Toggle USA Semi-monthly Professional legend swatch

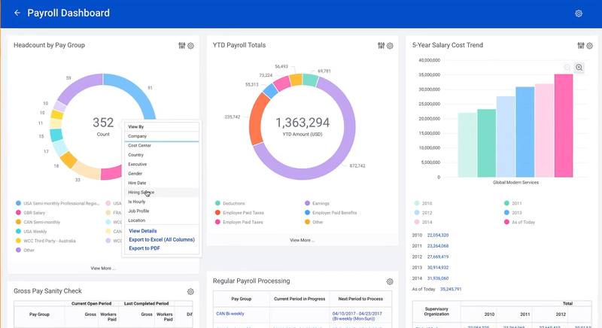point(18,203)
